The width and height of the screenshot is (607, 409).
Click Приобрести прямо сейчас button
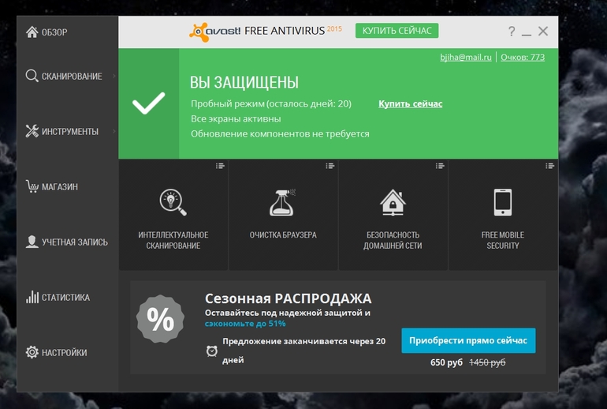click(x=468, y=340)
